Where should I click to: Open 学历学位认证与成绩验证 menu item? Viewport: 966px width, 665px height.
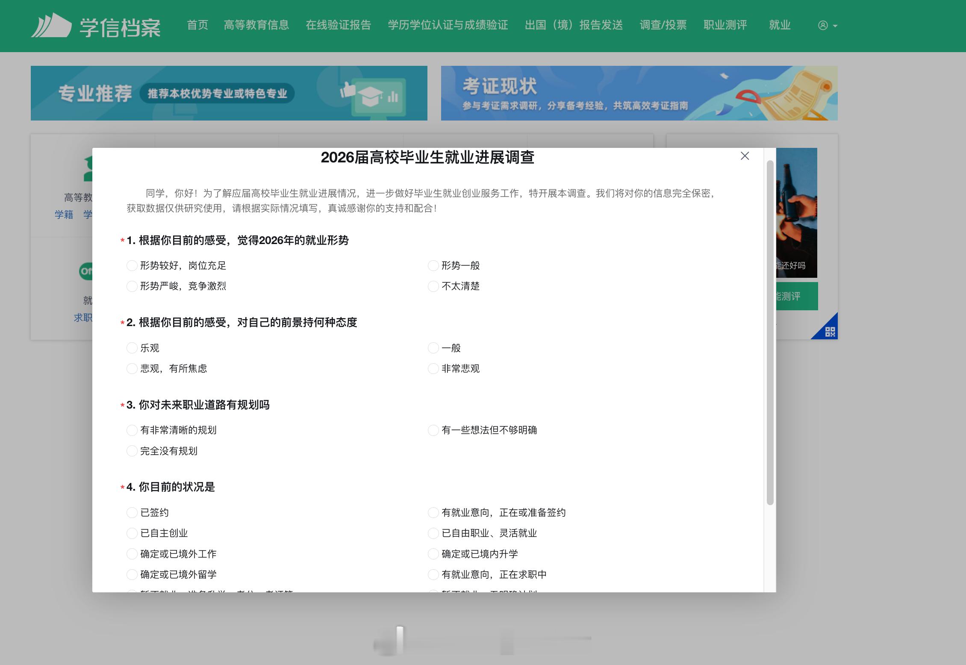click(448, 25)
